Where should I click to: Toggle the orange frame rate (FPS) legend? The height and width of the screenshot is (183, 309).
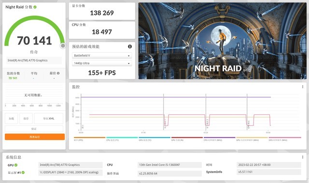click(x=90, y=139)
